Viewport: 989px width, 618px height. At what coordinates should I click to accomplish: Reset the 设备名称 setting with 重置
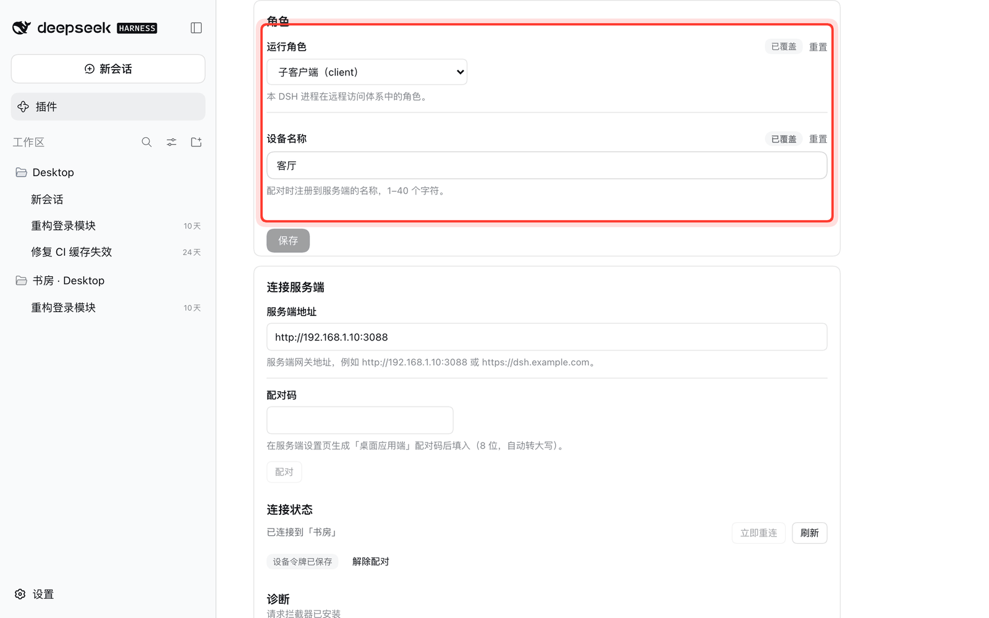(818, 139)
